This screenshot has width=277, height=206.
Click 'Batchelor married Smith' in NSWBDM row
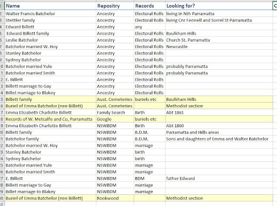point(50,172)
